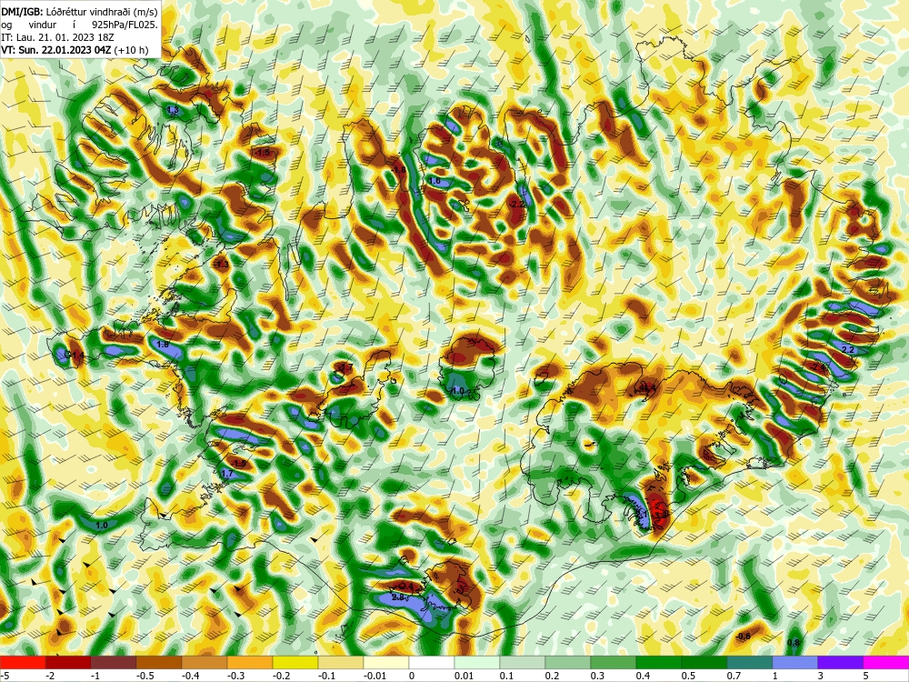Click the white legend swatch
Image resolution: width=909 pixels, height=682 pixels.
click(432, 662)
